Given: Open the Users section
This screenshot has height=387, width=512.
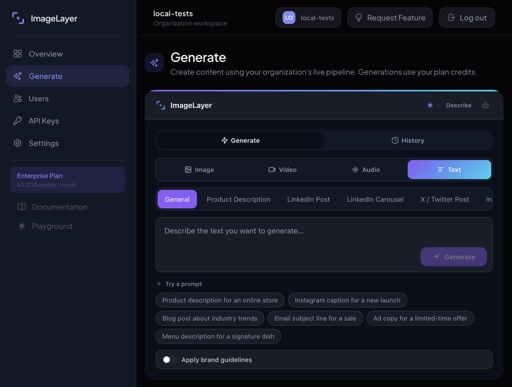Looking at the screenshot, I should [x=68, y=99].
